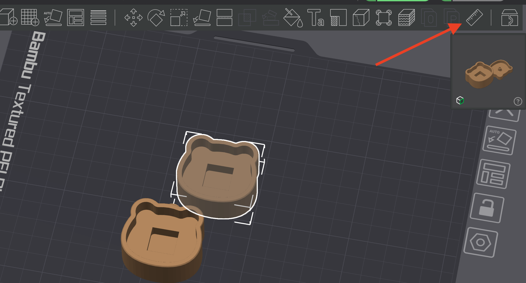The width and height of the screenshot is (526, 283).
Task: Open the hatched-corner Support painting tool
Action: (338, 18)
